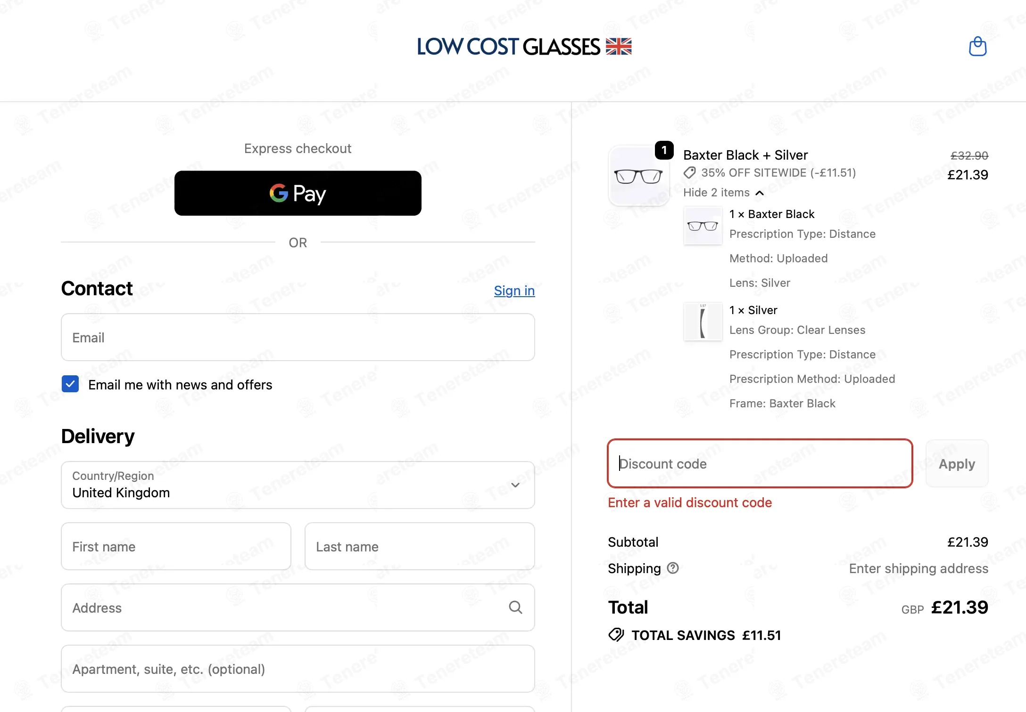
Task: Click the '1 × Baxter Black' glasses thumbnail
Action: (x=703, y=226)
